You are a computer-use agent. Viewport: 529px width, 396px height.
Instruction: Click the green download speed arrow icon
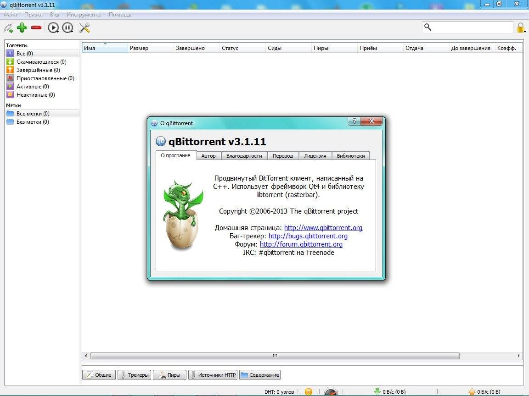pos(377,391)
